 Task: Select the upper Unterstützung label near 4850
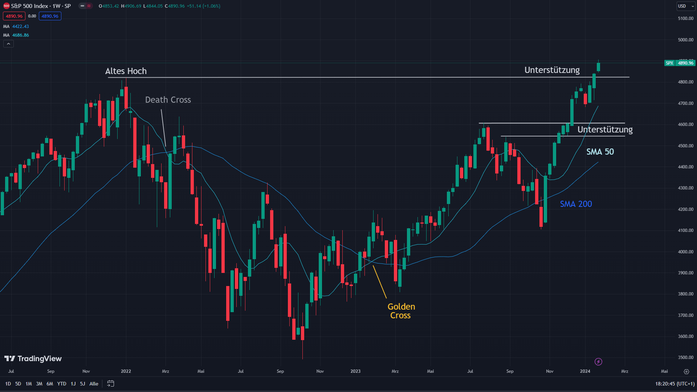point(552,70)
